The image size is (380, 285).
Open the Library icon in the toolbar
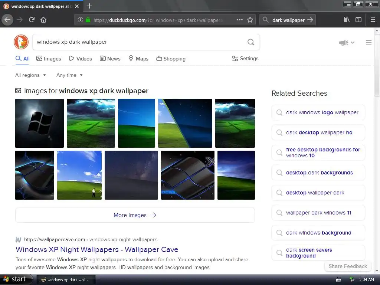coord(347,20)
